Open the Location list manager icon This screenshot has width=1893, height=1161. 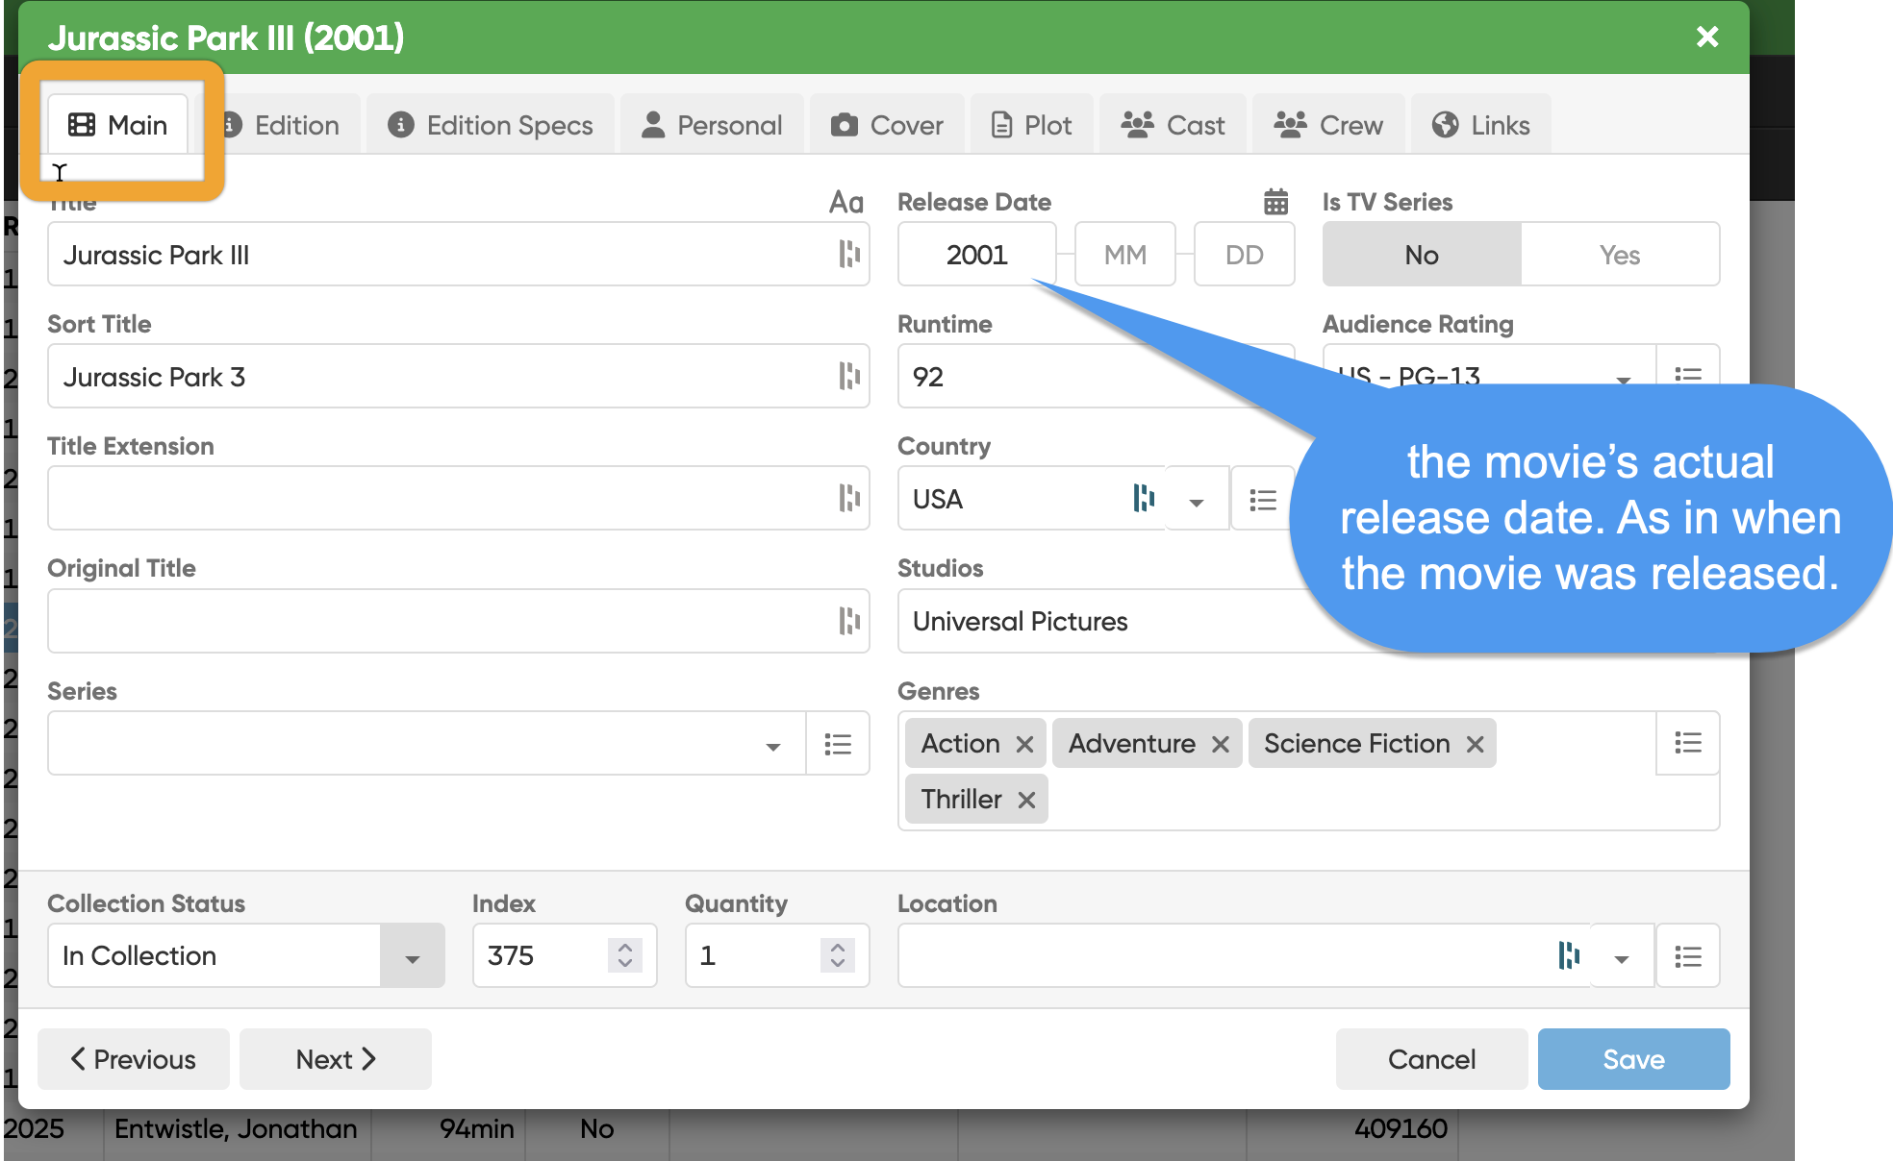pos(1687,956)
